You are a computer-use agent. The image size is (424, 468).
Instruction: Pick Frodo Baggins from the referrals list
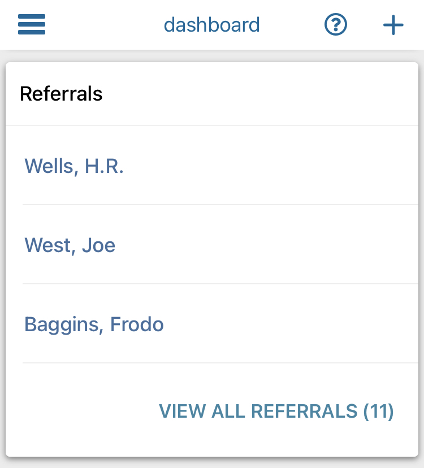click(94, 324)
